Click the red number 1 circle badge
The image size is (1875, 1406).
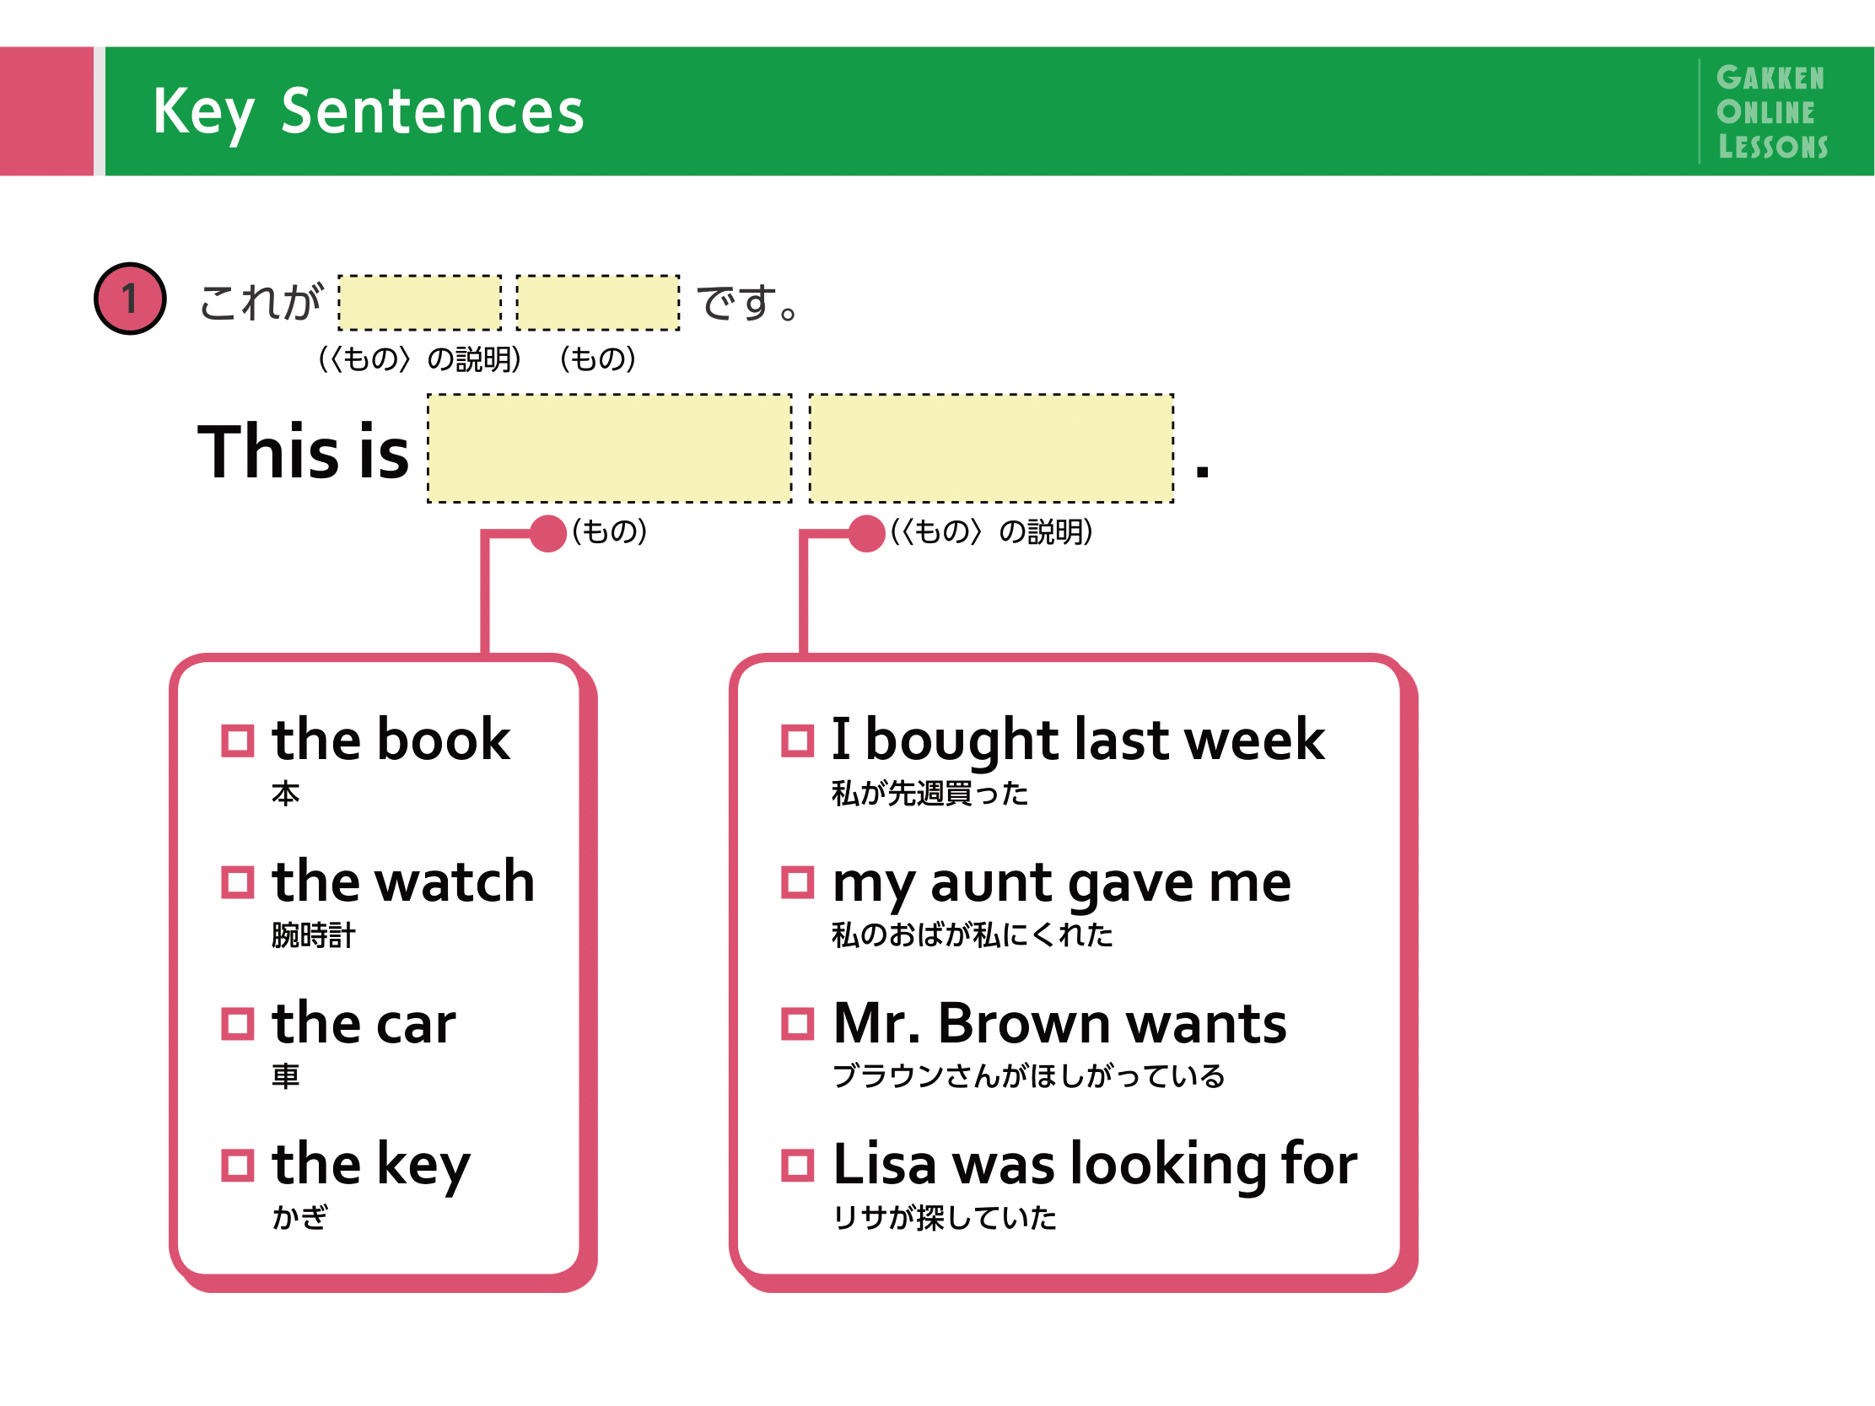click(x=130, y=299)
